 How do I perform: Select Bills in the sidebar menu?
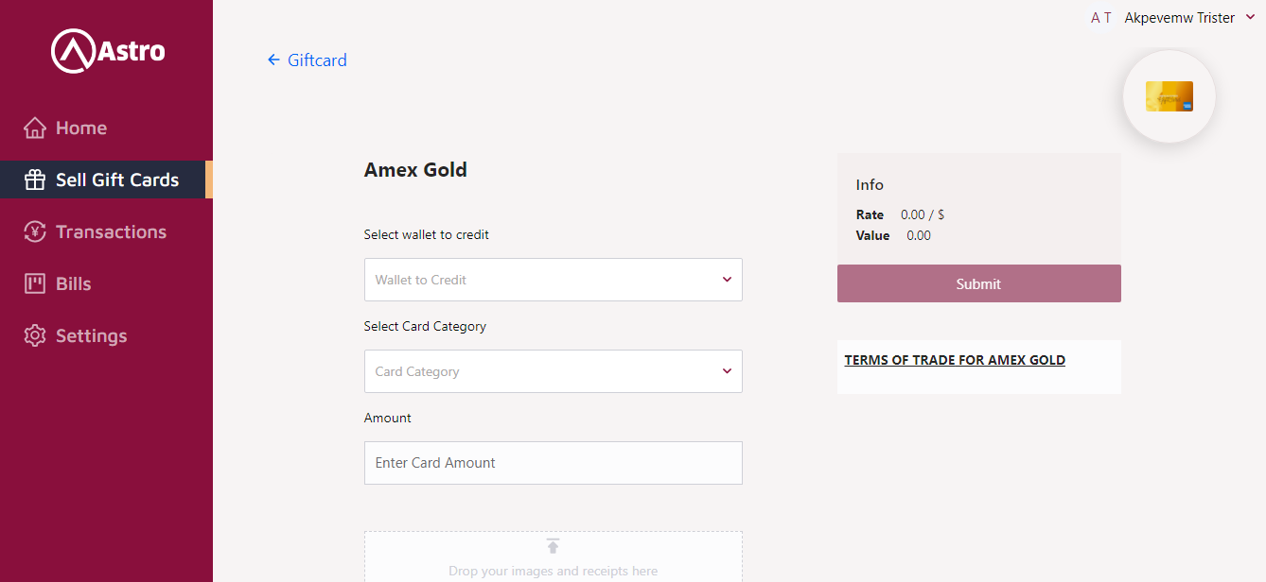pos(74,283)
